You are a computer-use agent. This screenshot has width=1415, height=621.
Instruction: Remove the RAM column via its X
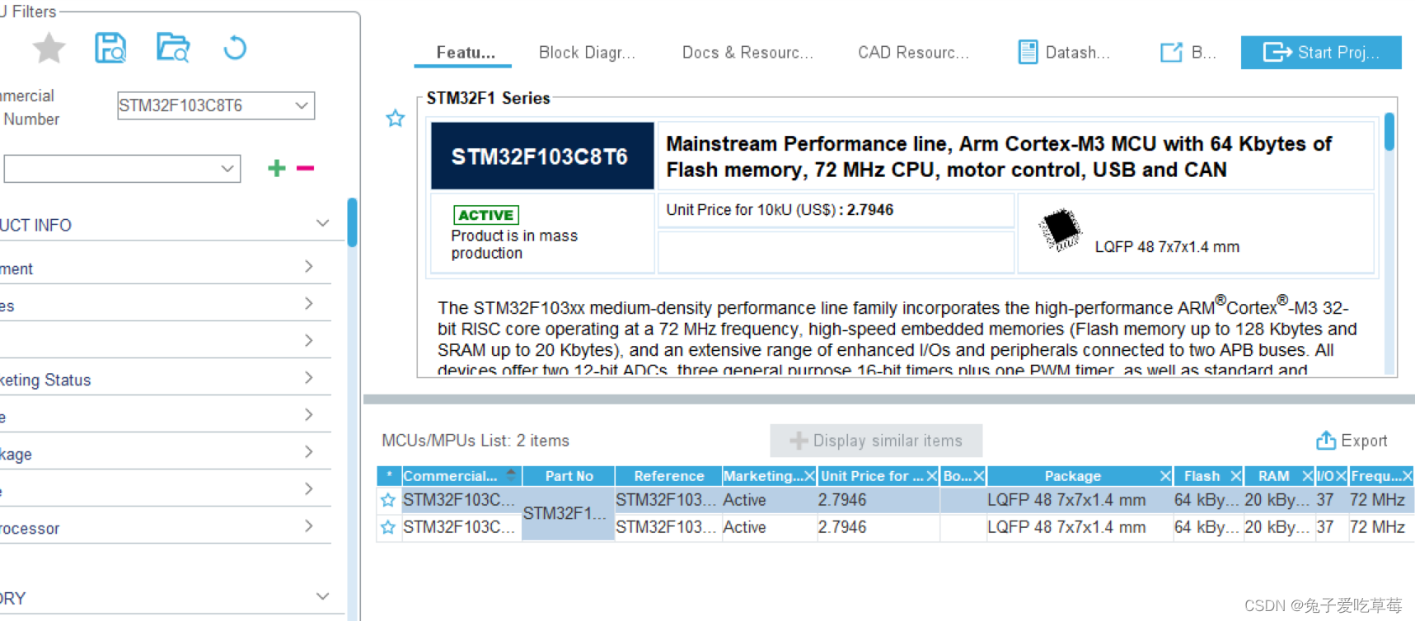point(1307,476)
